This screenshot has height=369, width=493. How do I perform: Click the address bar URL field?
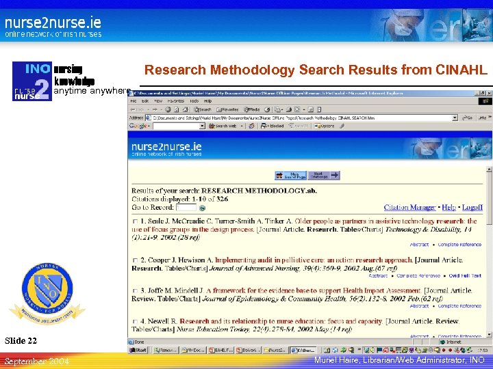click(x=302, y=118)
